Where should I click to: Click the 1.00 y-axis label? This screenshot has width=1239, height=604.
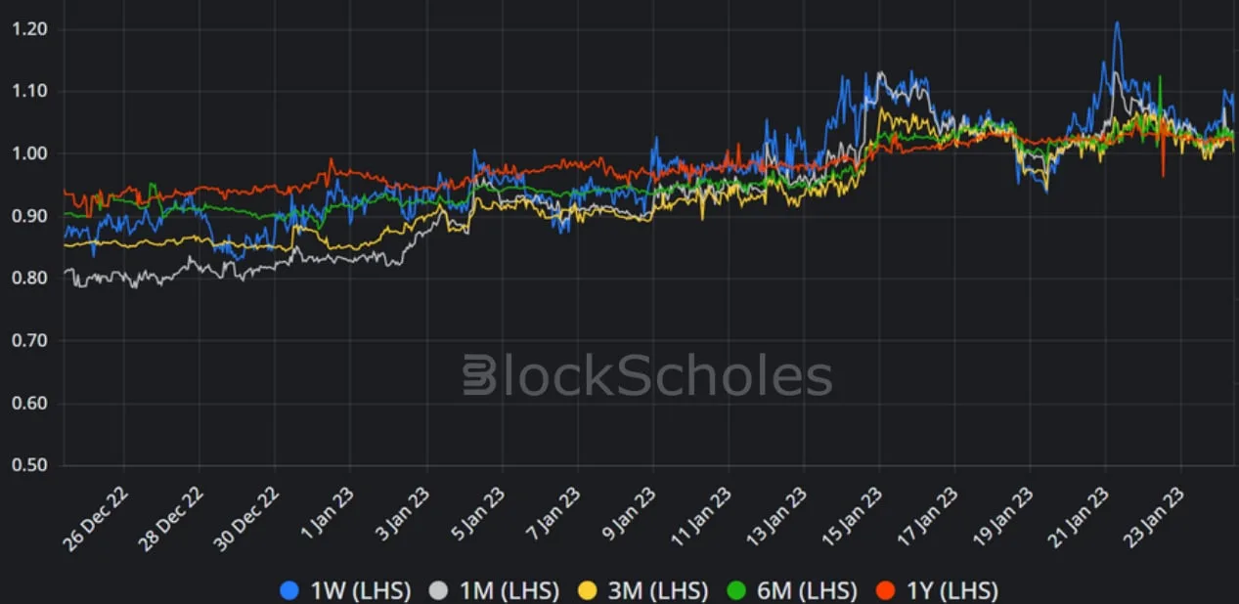[29, 153]
